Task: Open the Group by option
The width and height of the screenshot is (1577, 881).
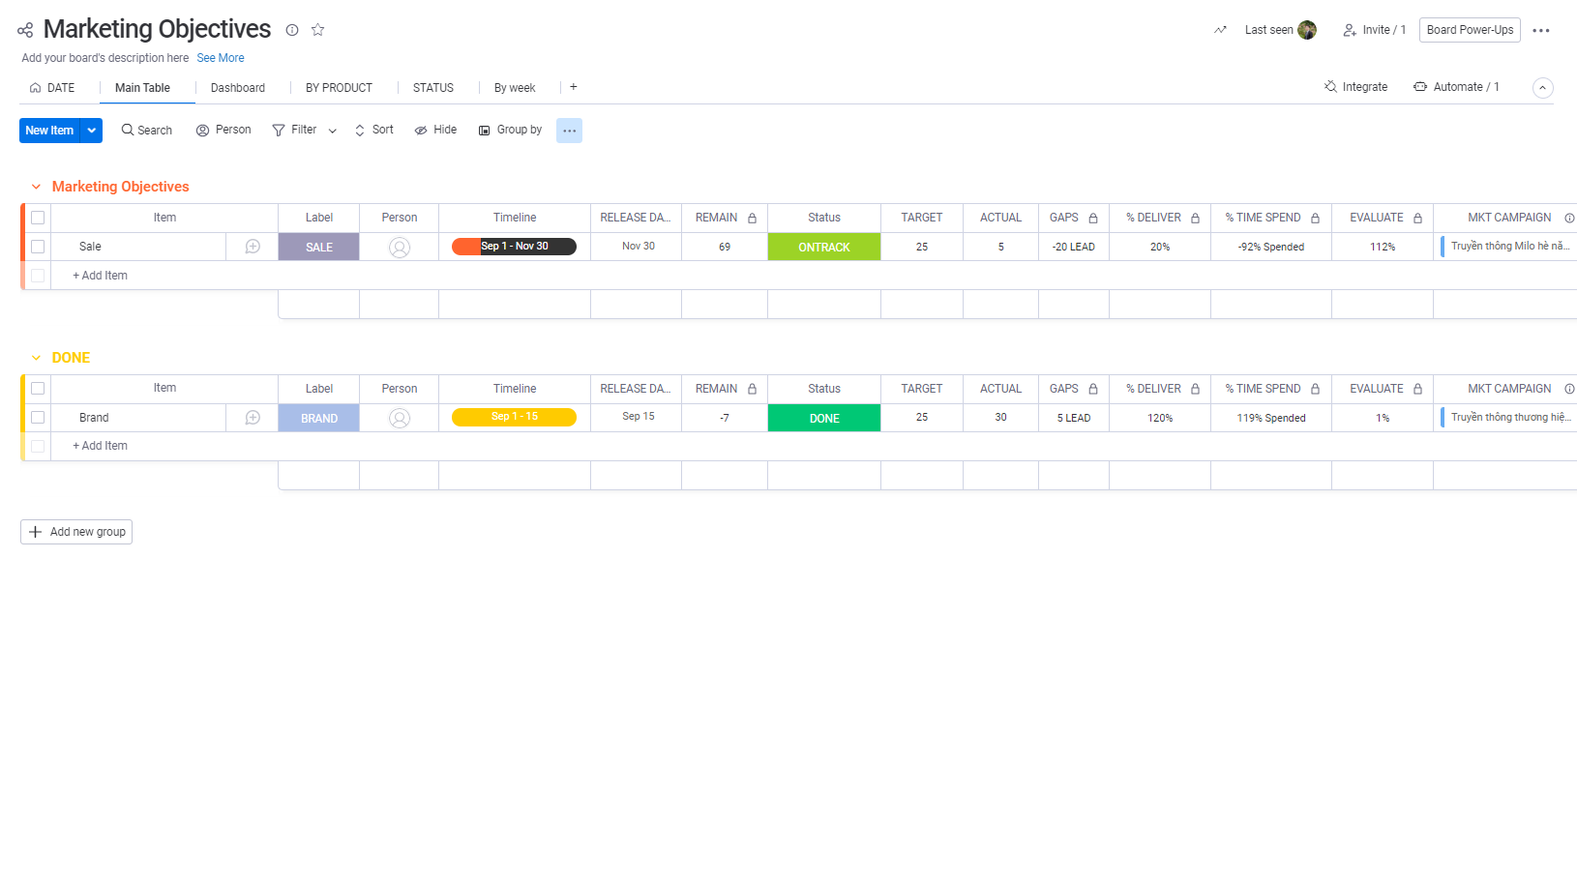Action: [510, 129]
